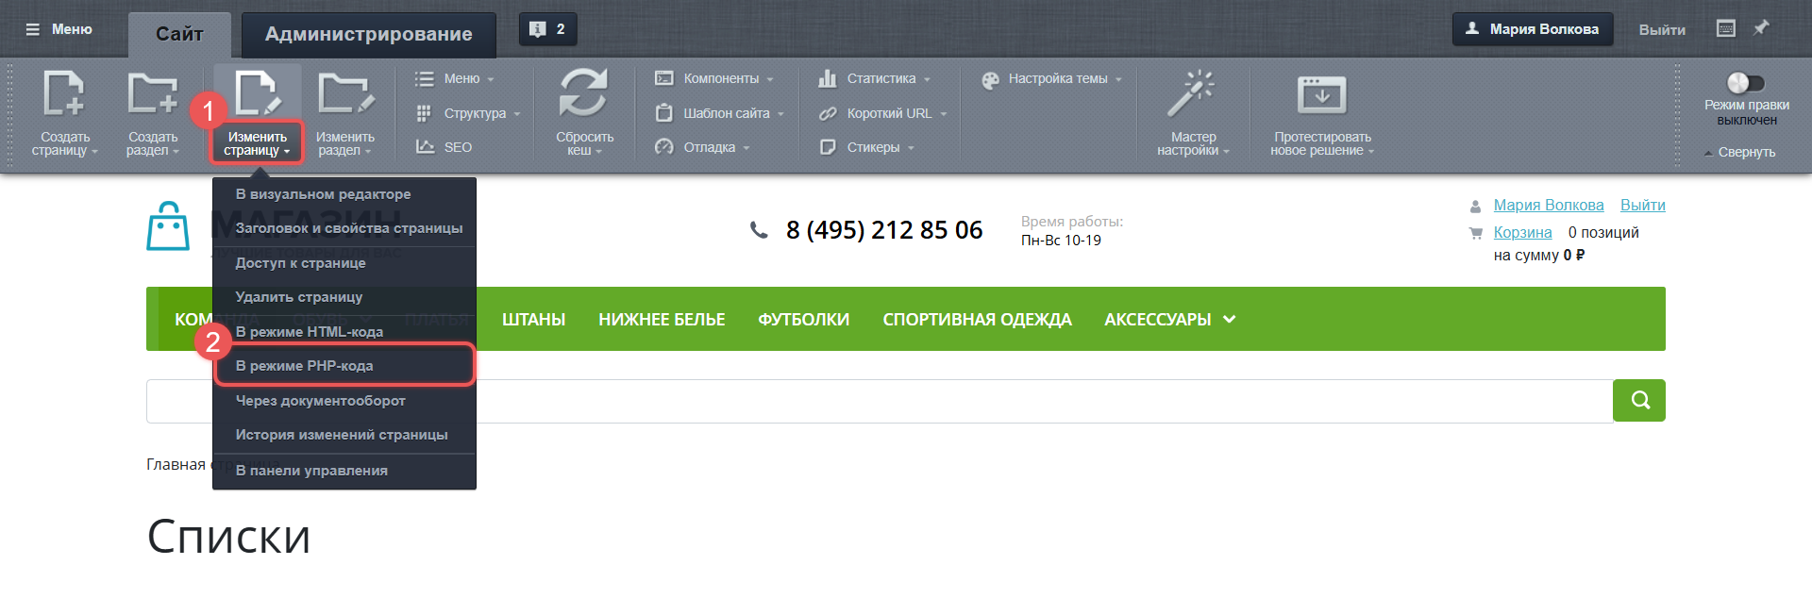Click the Компоненты icon in toolbar
Screen dimensions: 1812x615
(x=664, y=78)
